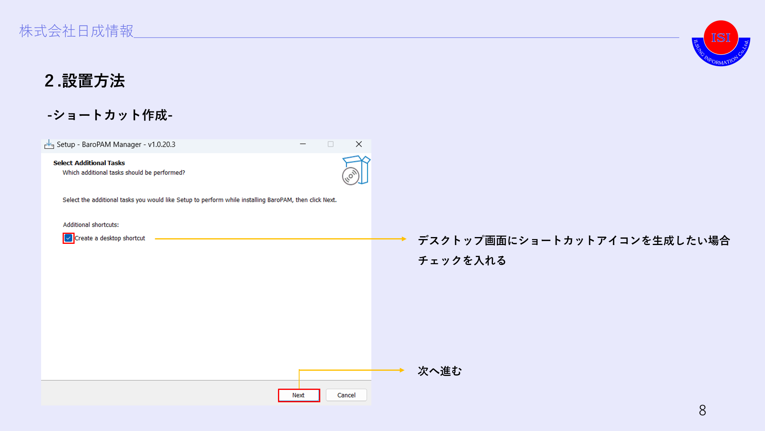Screen dimensions: 765x431
Task: Click the '次へ進む' annotation text
Action: click(x=440, y=371)
